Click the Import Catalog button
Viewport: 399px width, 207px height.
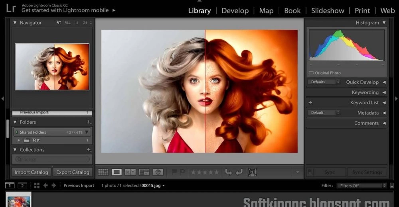31,172
